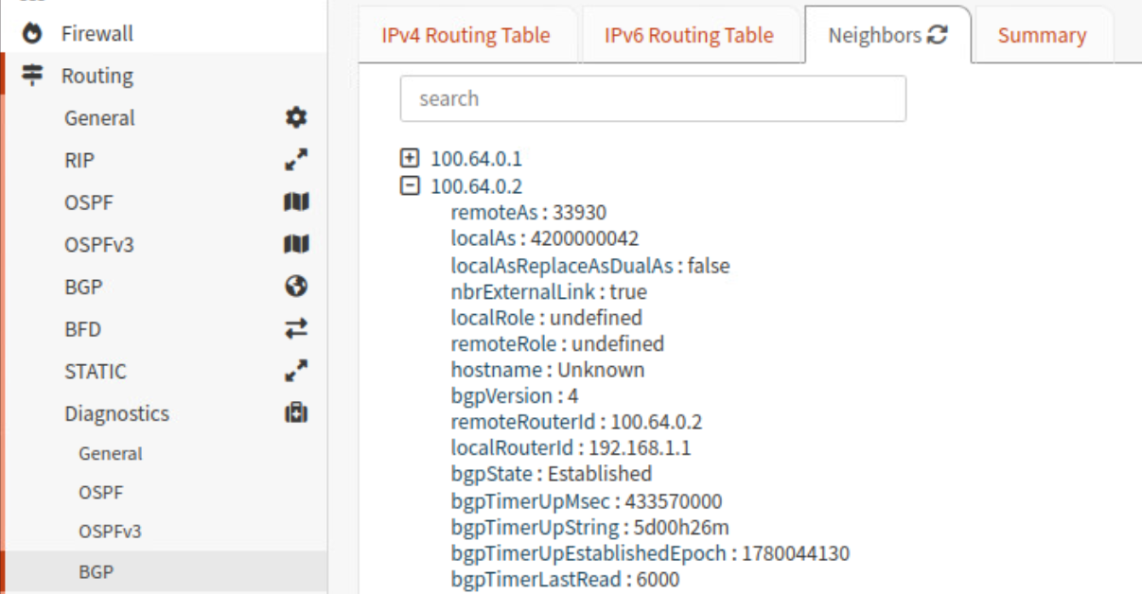Click the gear icon beside General
Screen dimensions: 1142x594
(x=296, y=118)
